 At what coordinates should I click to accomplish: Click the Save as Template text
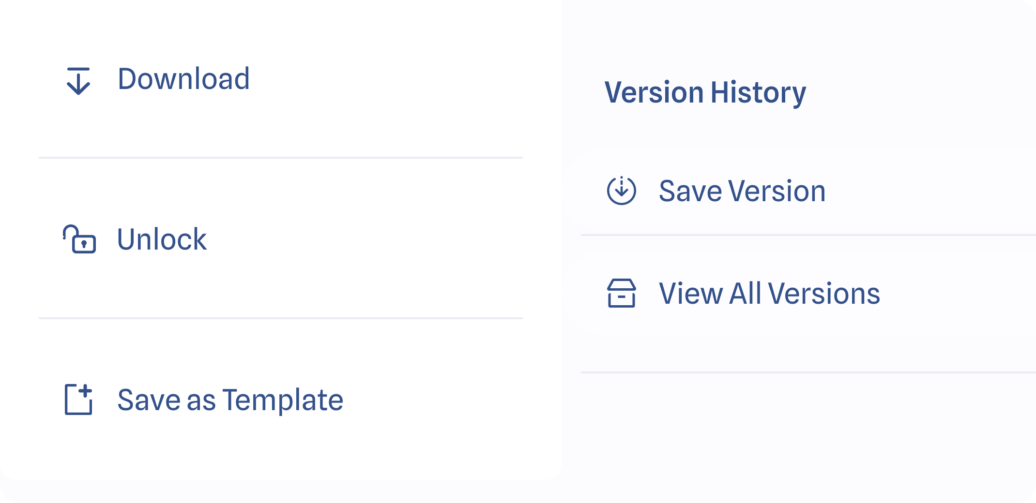coord(230,400)
